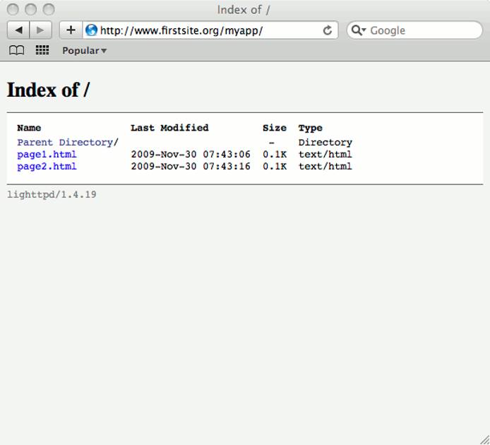The image size is (490, 445).
Task: Open the page2.html file link
Action: (47, 166)
